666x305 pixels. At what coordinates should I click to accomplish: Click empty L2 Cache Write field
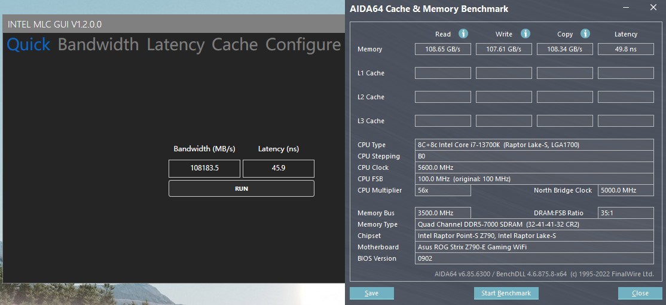(x=504, y=97)
